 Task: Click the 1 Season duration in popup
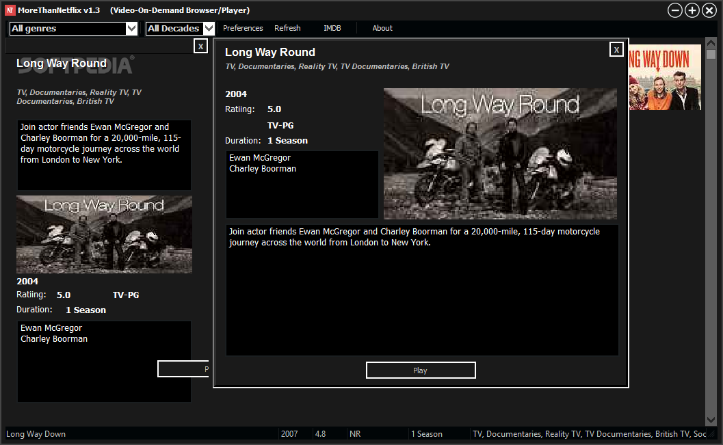[288, 141]
